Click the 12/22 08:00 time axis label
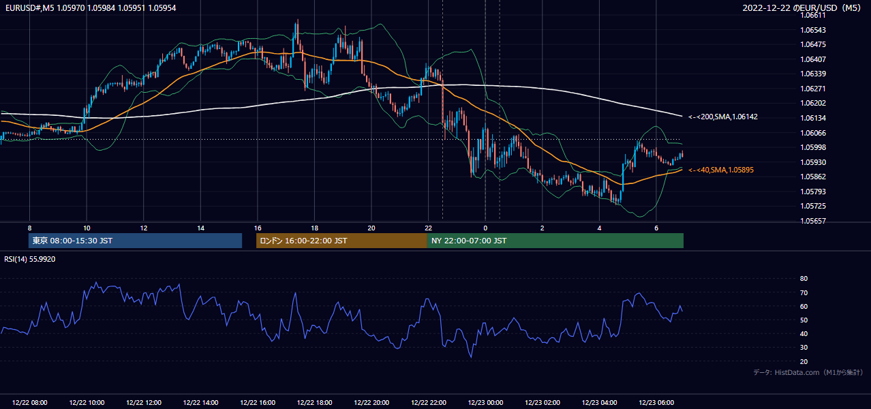 30,403
